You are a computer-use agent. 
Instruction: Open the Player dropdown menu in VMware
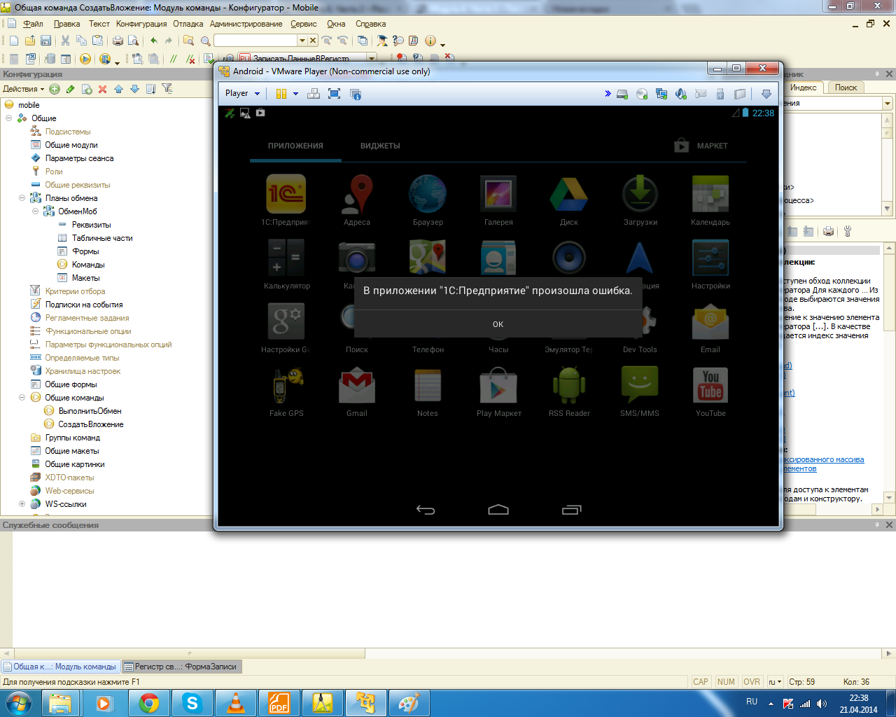pyautogui.click(x=242, y=93)
